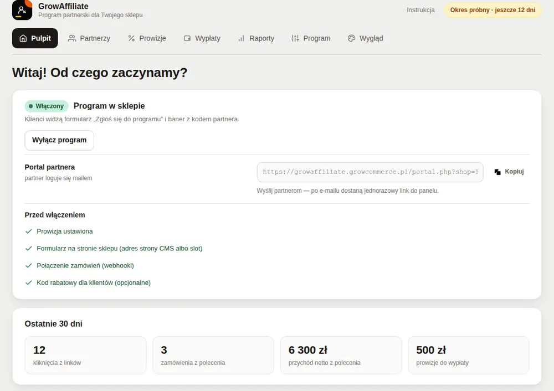Screen dimensions: 554x391
Task: Click description Klienci widzą formularz
Action: (132, 119)
